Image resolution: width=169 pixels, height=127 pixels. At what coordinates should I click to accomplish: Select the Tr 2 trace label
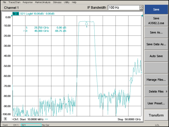(15, 14)
